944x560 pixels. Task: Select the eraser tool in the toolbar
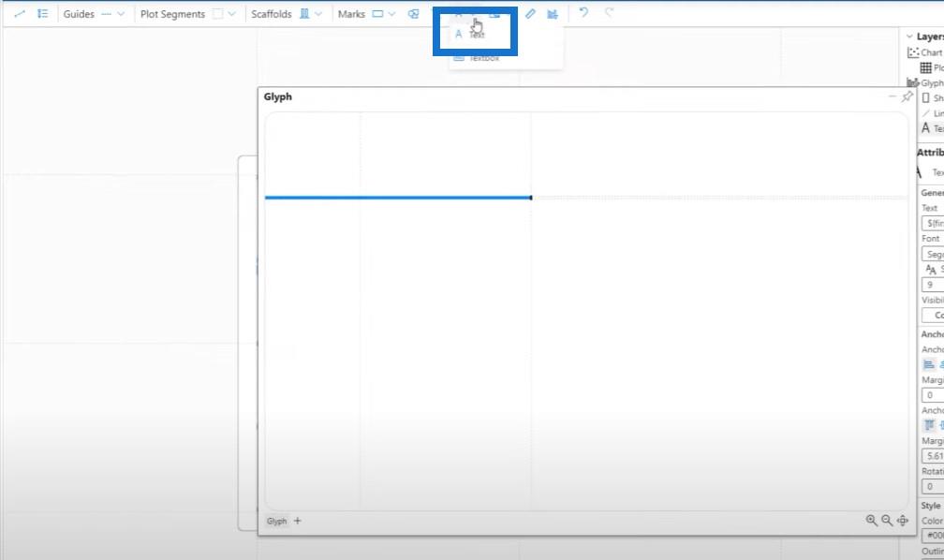click(x=530, y=13)
